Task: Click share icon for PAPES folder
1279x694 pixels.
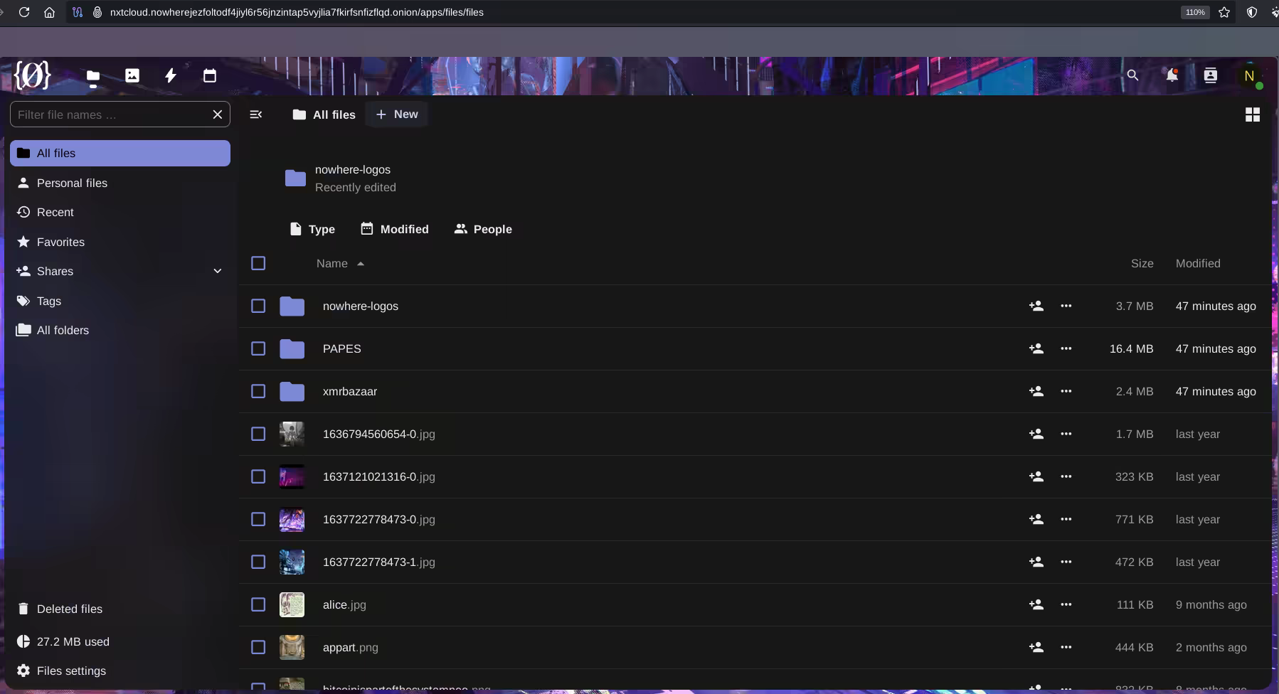Action: (x=1036, y=348)
